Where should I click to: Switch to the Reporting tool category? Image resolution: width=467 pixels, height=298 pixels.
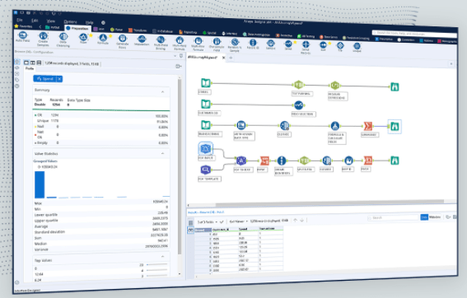(189, 32)
